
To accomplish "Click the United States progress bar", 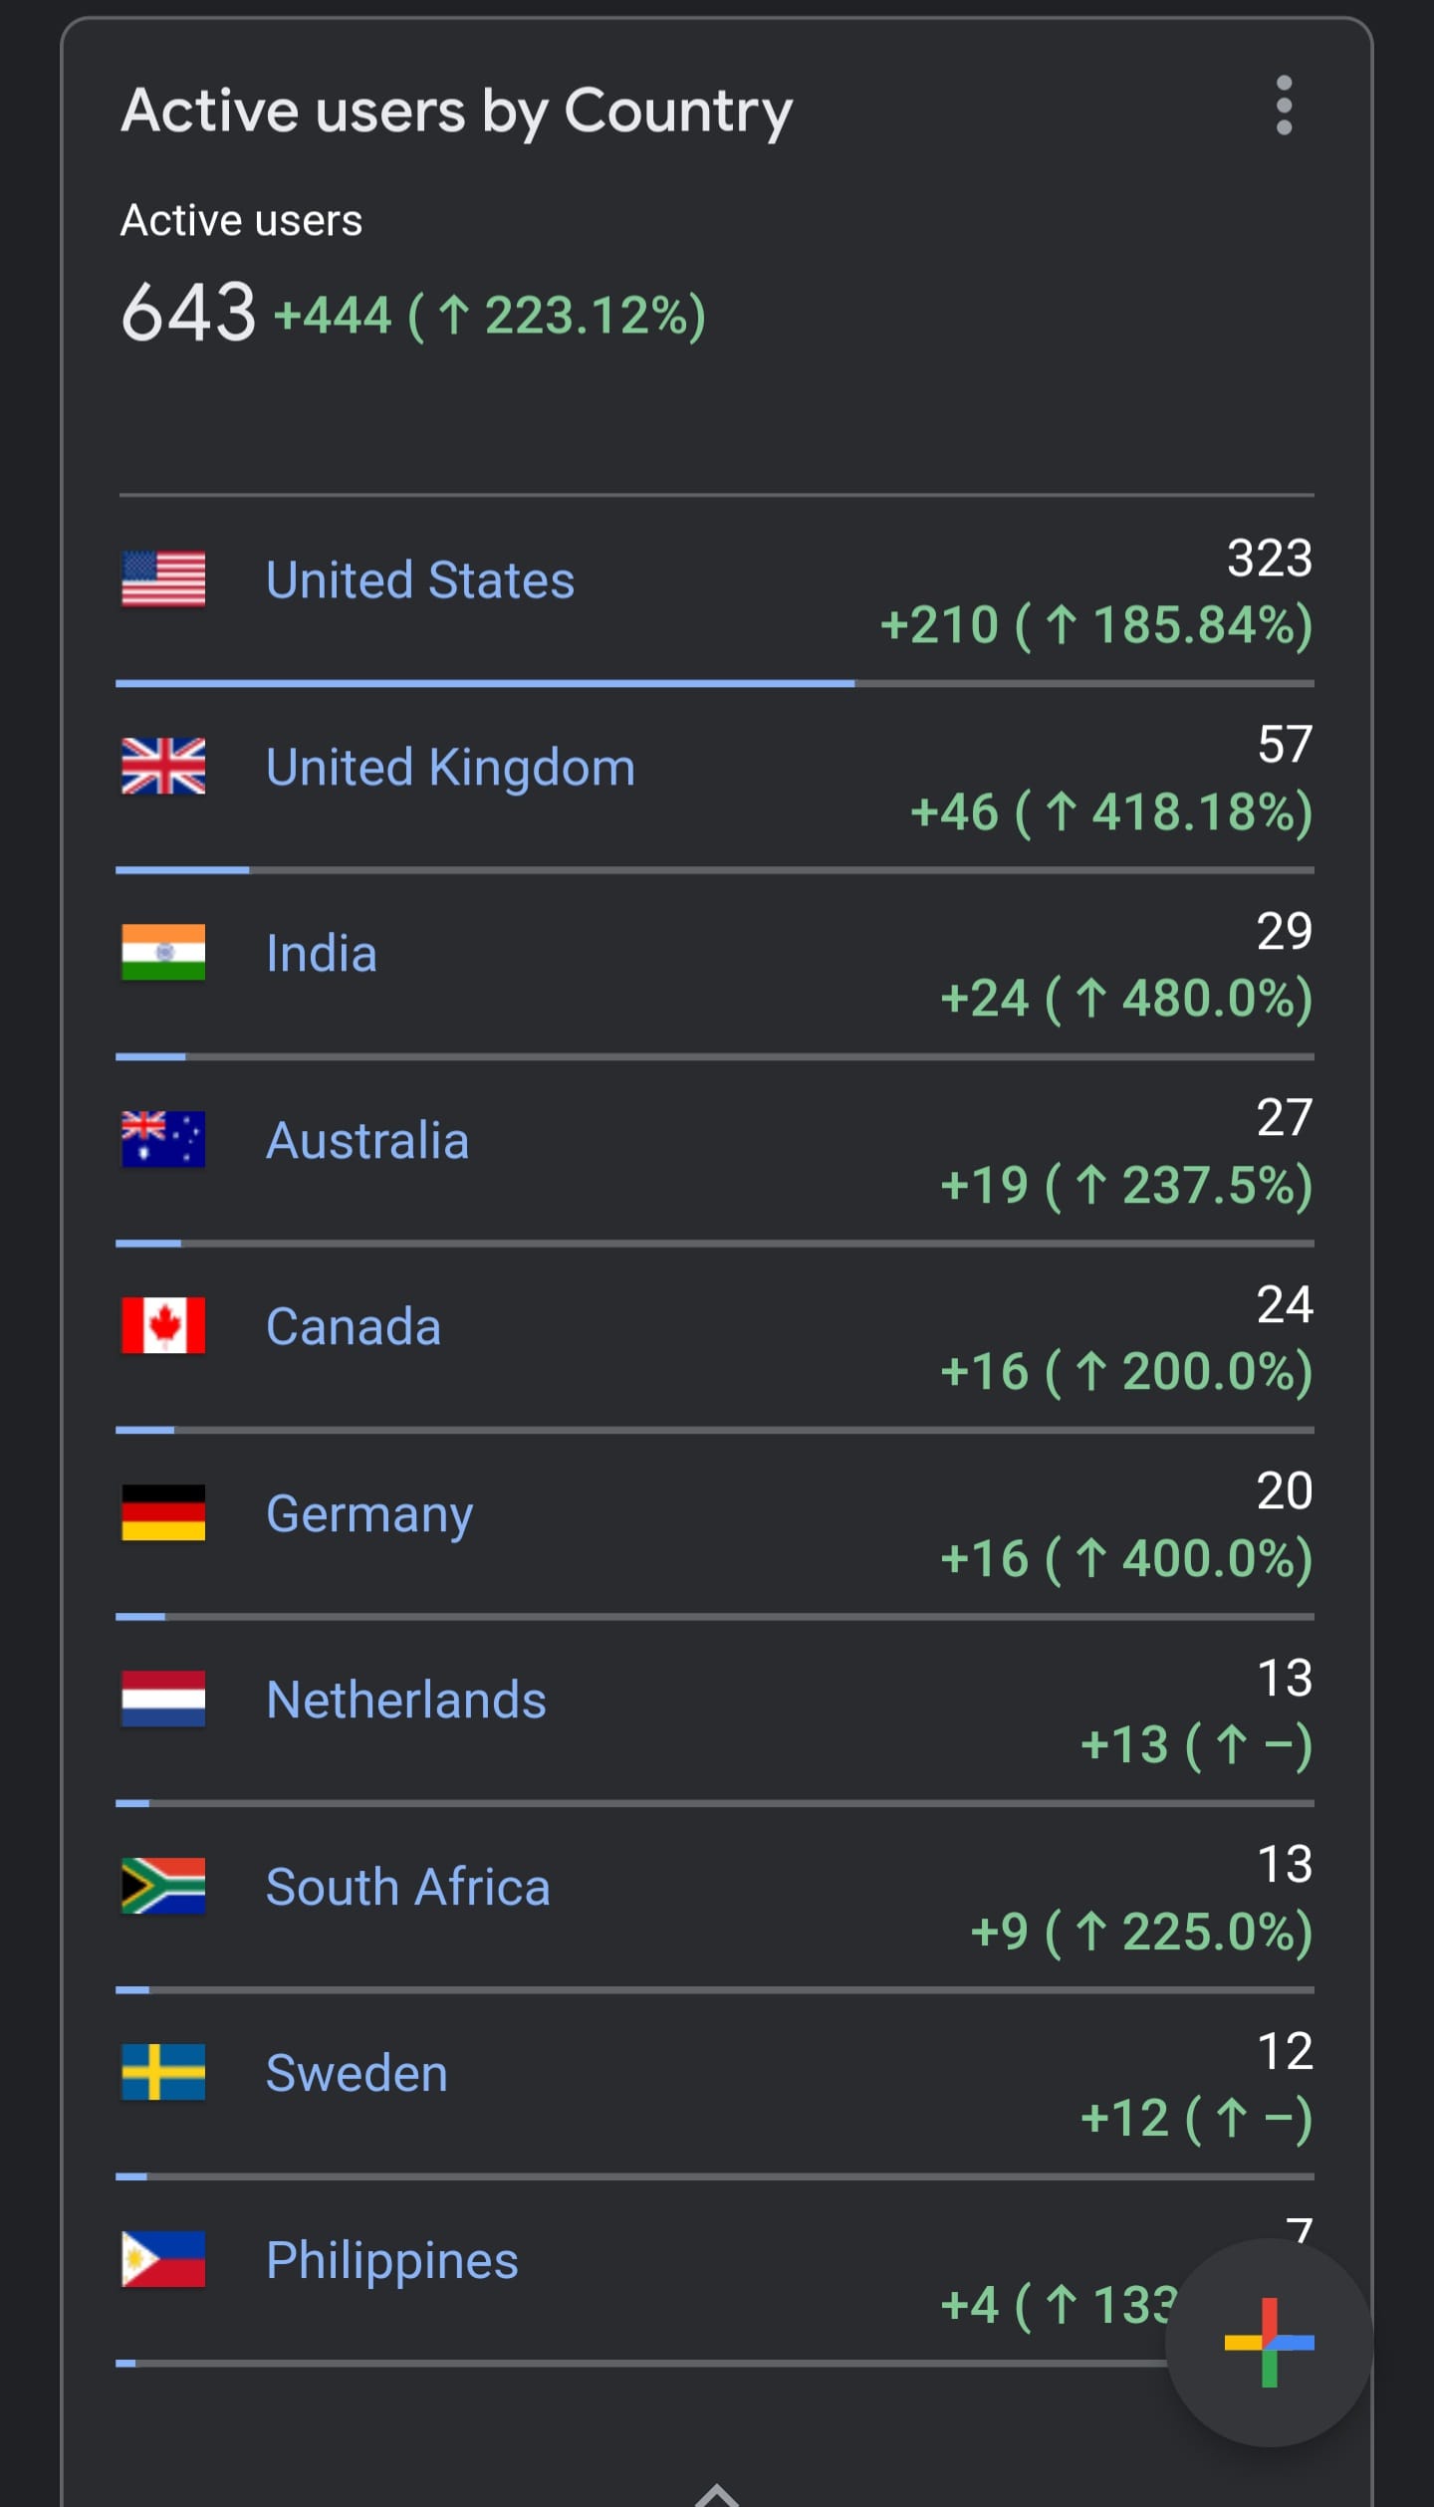I will pos(715,684).
